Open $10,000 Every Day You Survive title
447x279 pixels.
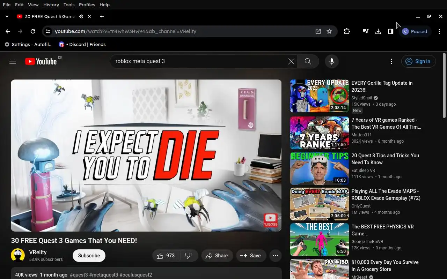pos(385,266)
